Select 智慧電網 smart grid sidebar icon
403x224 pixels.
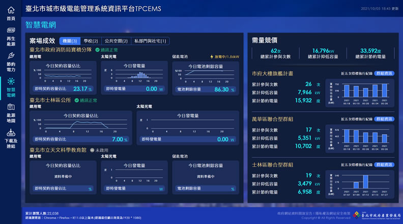[x=11, y=82]
